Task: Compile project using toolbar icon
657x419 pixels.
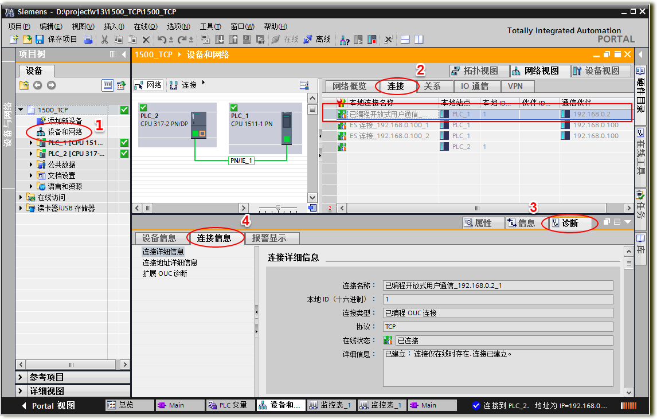Action: (x=205, y=40)
